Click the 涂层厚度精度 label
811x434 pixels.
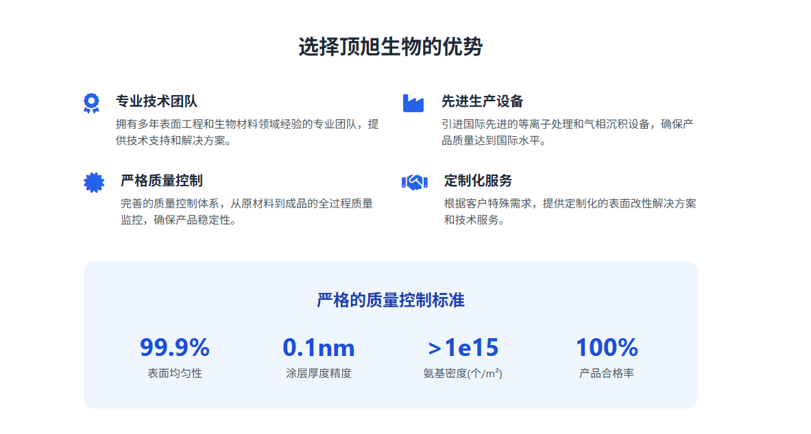pyautogui.click(x=318, y=374)
